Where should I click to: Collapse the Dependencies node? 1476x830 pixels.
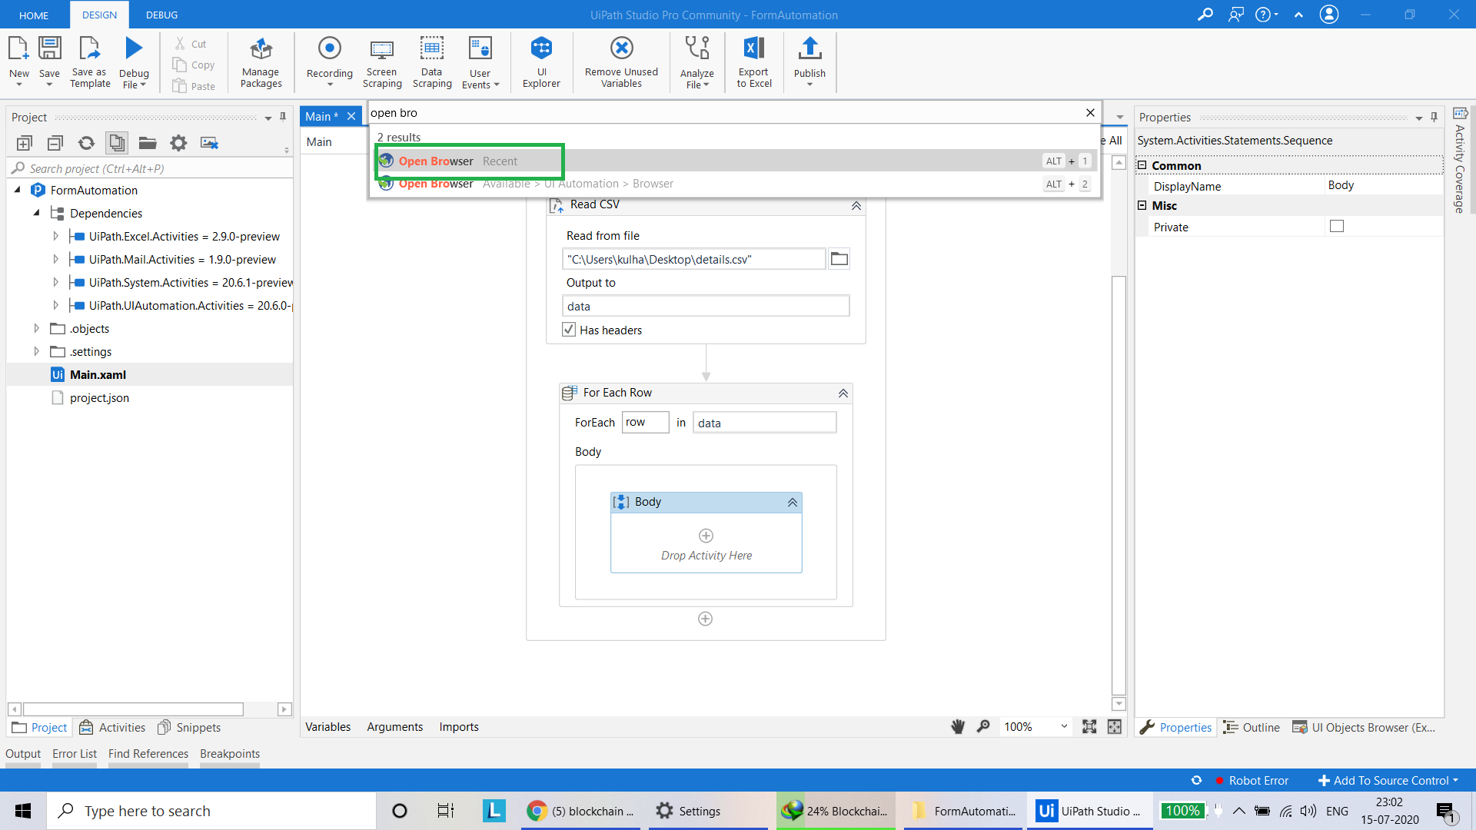tap(36, 213)
